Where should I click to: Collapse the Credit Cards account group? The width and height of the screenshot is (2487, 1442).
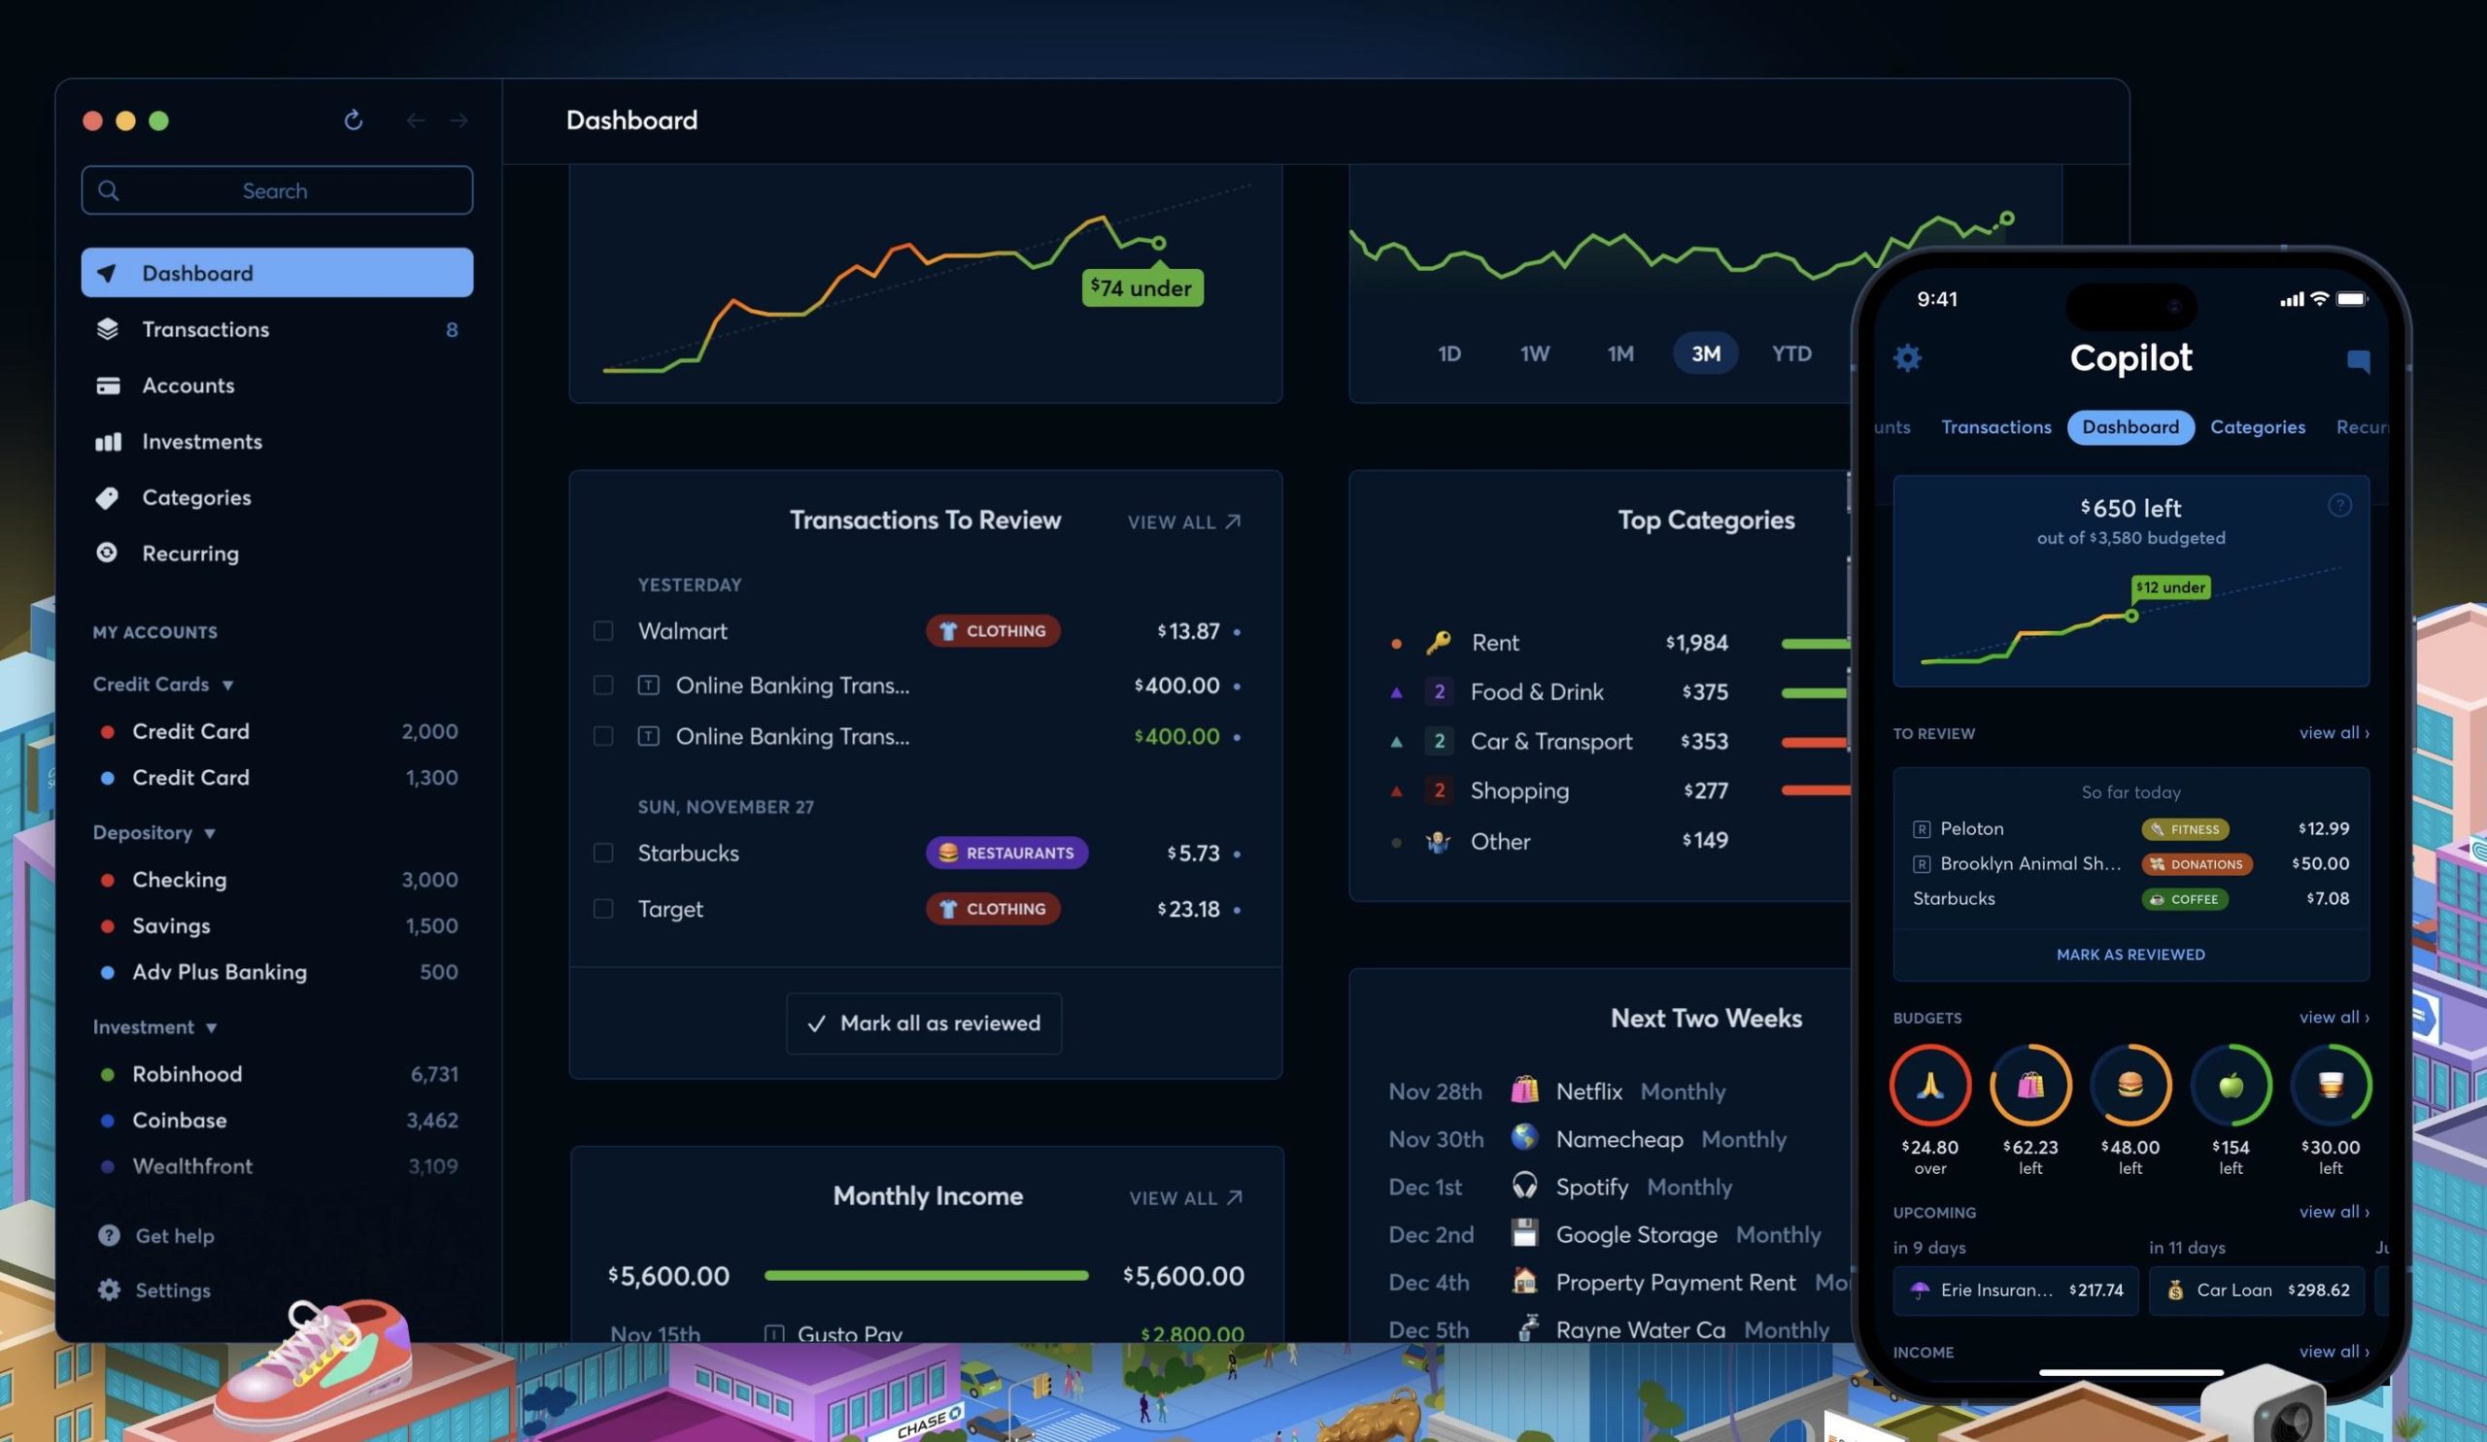click(228, 684)
